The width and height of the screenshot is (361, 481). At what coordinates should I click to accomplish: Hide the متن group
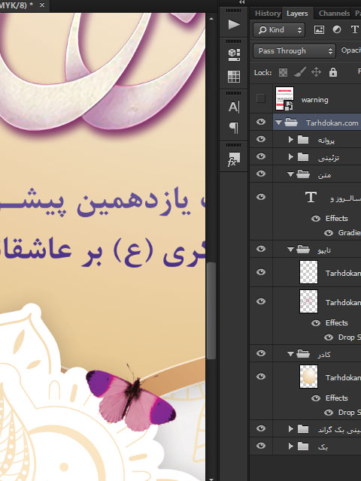tap(261, 174)
